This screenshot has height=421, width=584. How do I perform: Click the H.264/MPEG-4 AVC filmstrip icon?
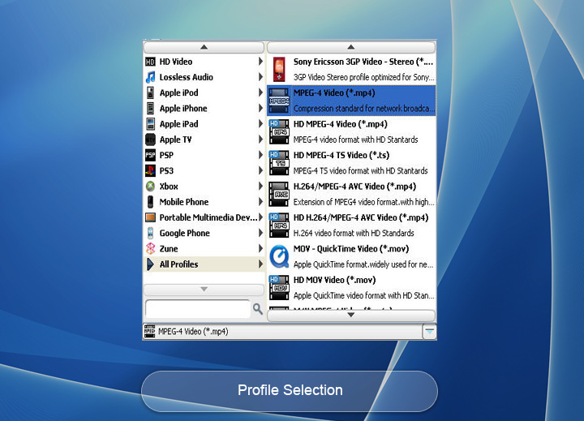pos(279,194)
